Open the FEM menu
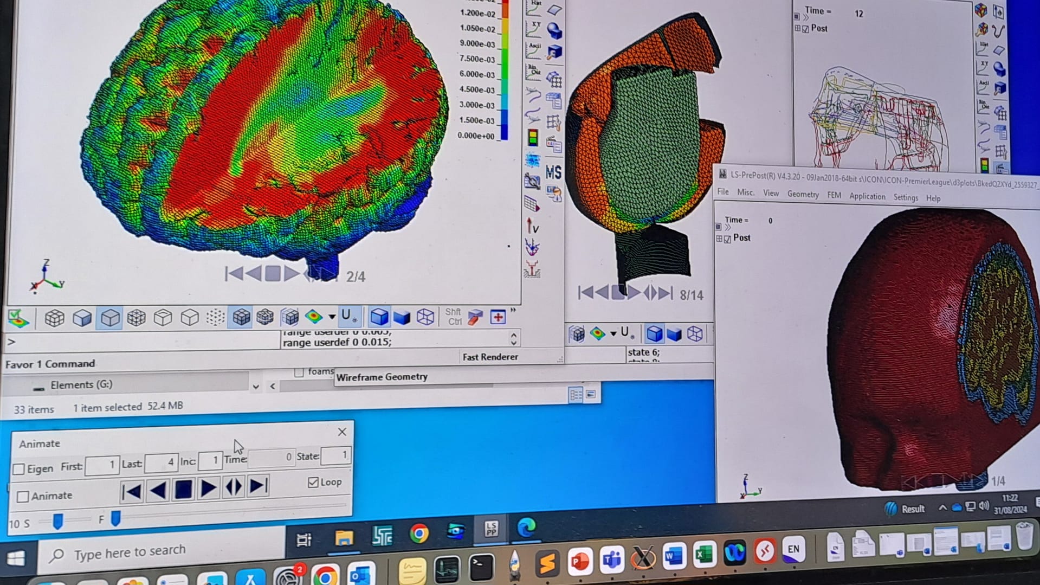The height and width of the screenshot is (585, 1040). [x=834, y=195]
